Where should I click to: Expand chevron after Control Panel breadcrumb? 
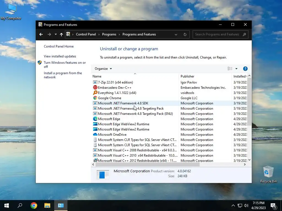point(99,34)
